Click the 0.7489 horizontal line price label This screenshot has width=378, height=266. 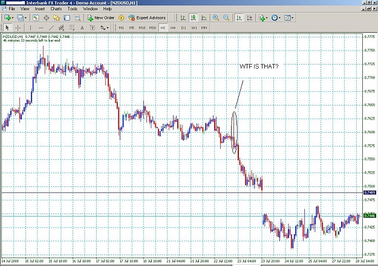370,192
